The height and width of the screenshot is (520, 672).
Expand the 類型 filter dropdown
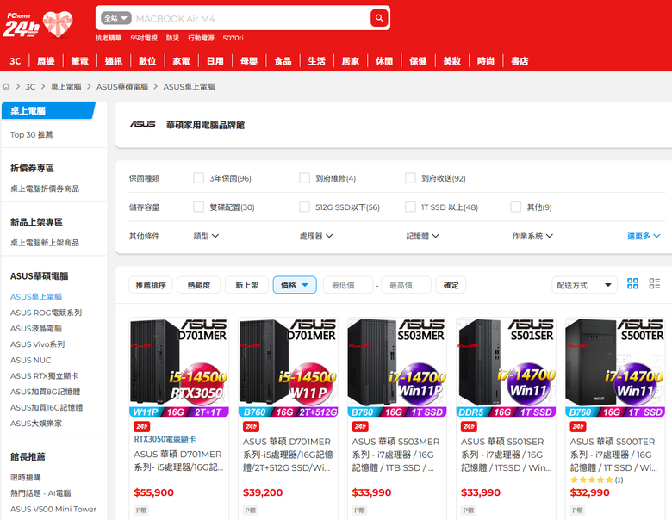[206, 236]
